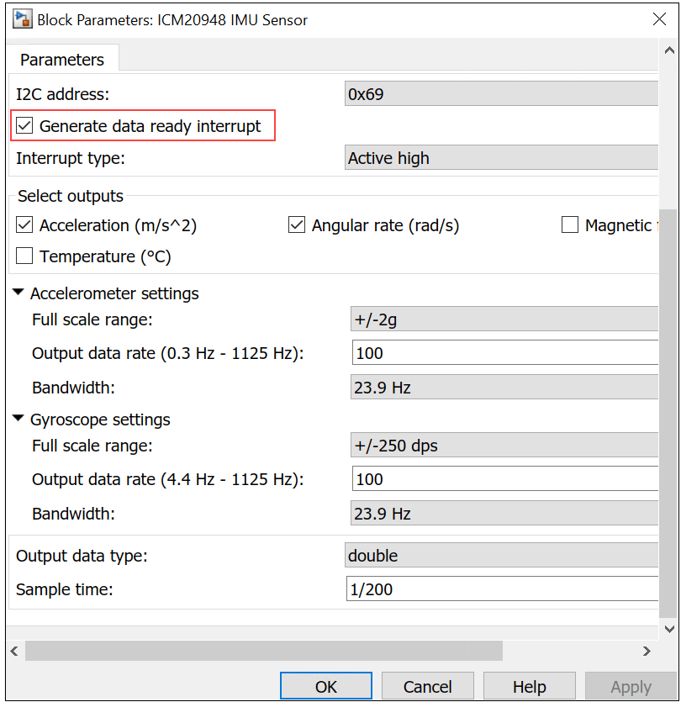Click right arrow of horizontal scrollbar
Screen dimensions: 681x702
tap(647, 651)
